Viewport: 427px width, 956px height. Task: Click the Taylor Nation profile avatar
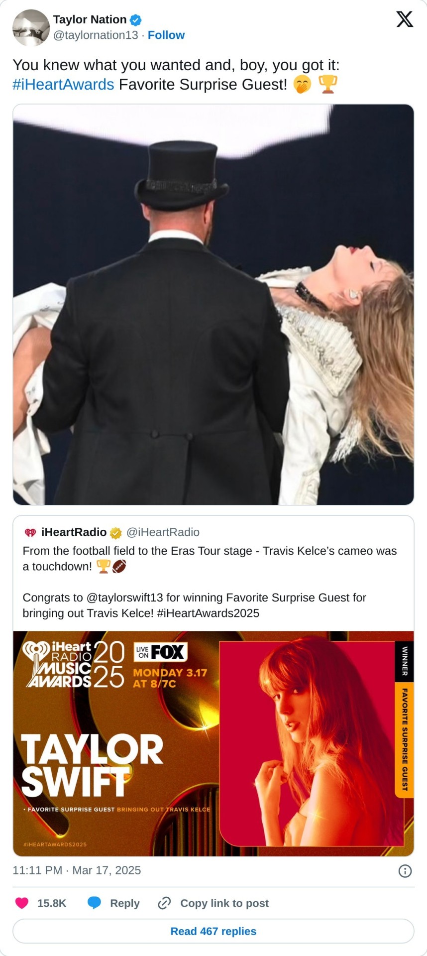[x=31, y=27]
